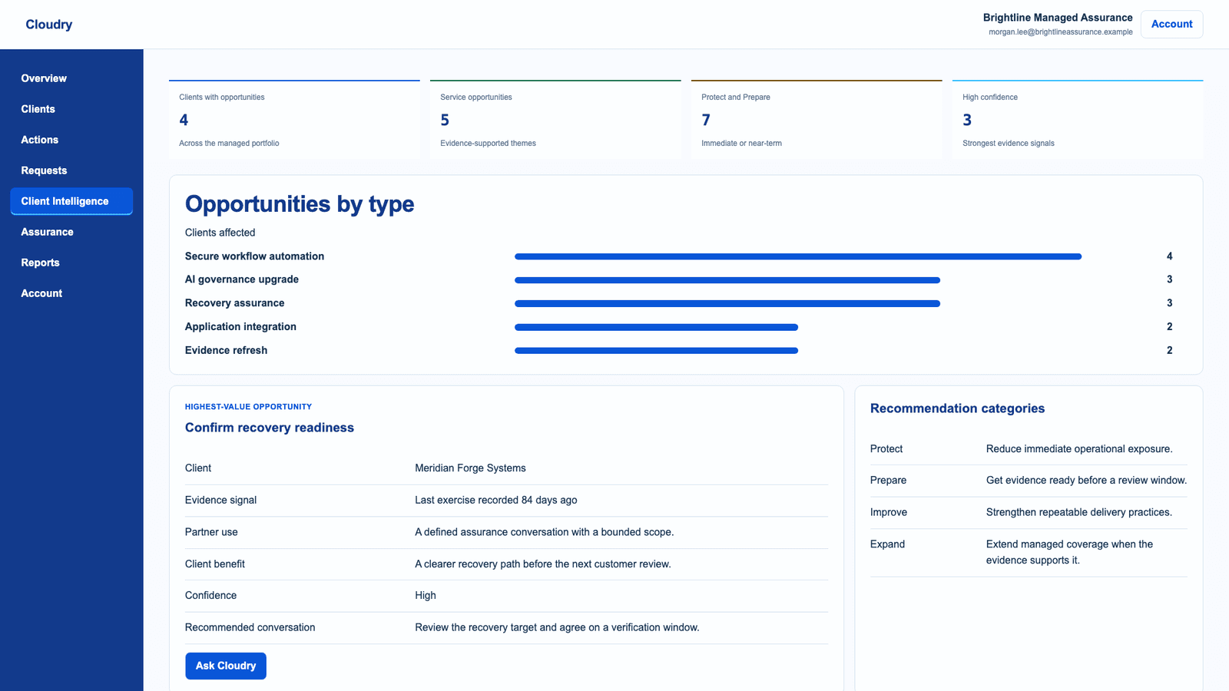Open Reports from the sidebar
The height and width of the screenshot is (691, 1229).
pos(71,263)
